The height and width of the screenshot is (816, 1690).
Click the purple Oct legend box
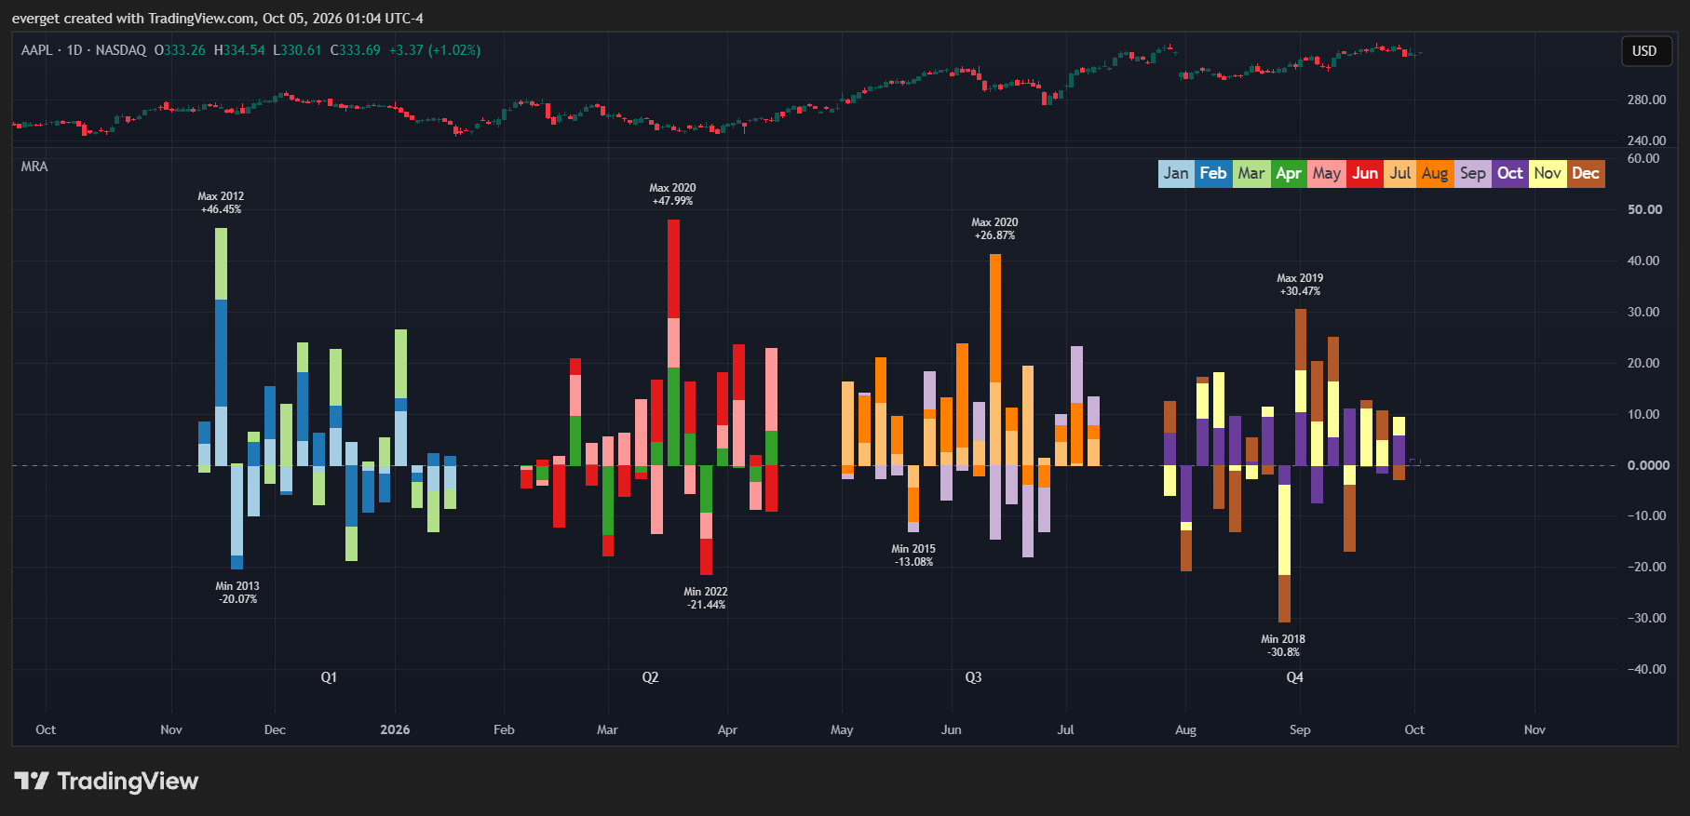(x=1510, y=173)
